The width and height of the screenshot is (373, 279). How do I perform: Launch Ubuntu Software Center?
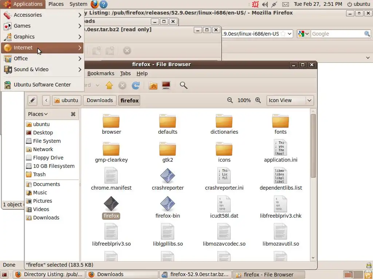click(x=42, y=85)
